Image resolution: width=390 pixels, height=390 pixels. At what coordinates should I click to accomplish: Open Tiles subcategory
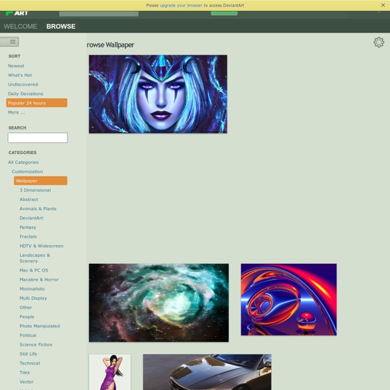point(25,372)
